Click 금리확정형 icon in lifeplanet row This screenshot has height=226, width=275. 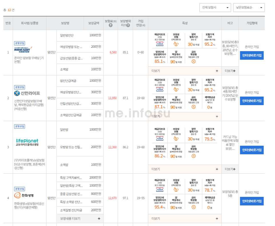[x=194, y=156]
